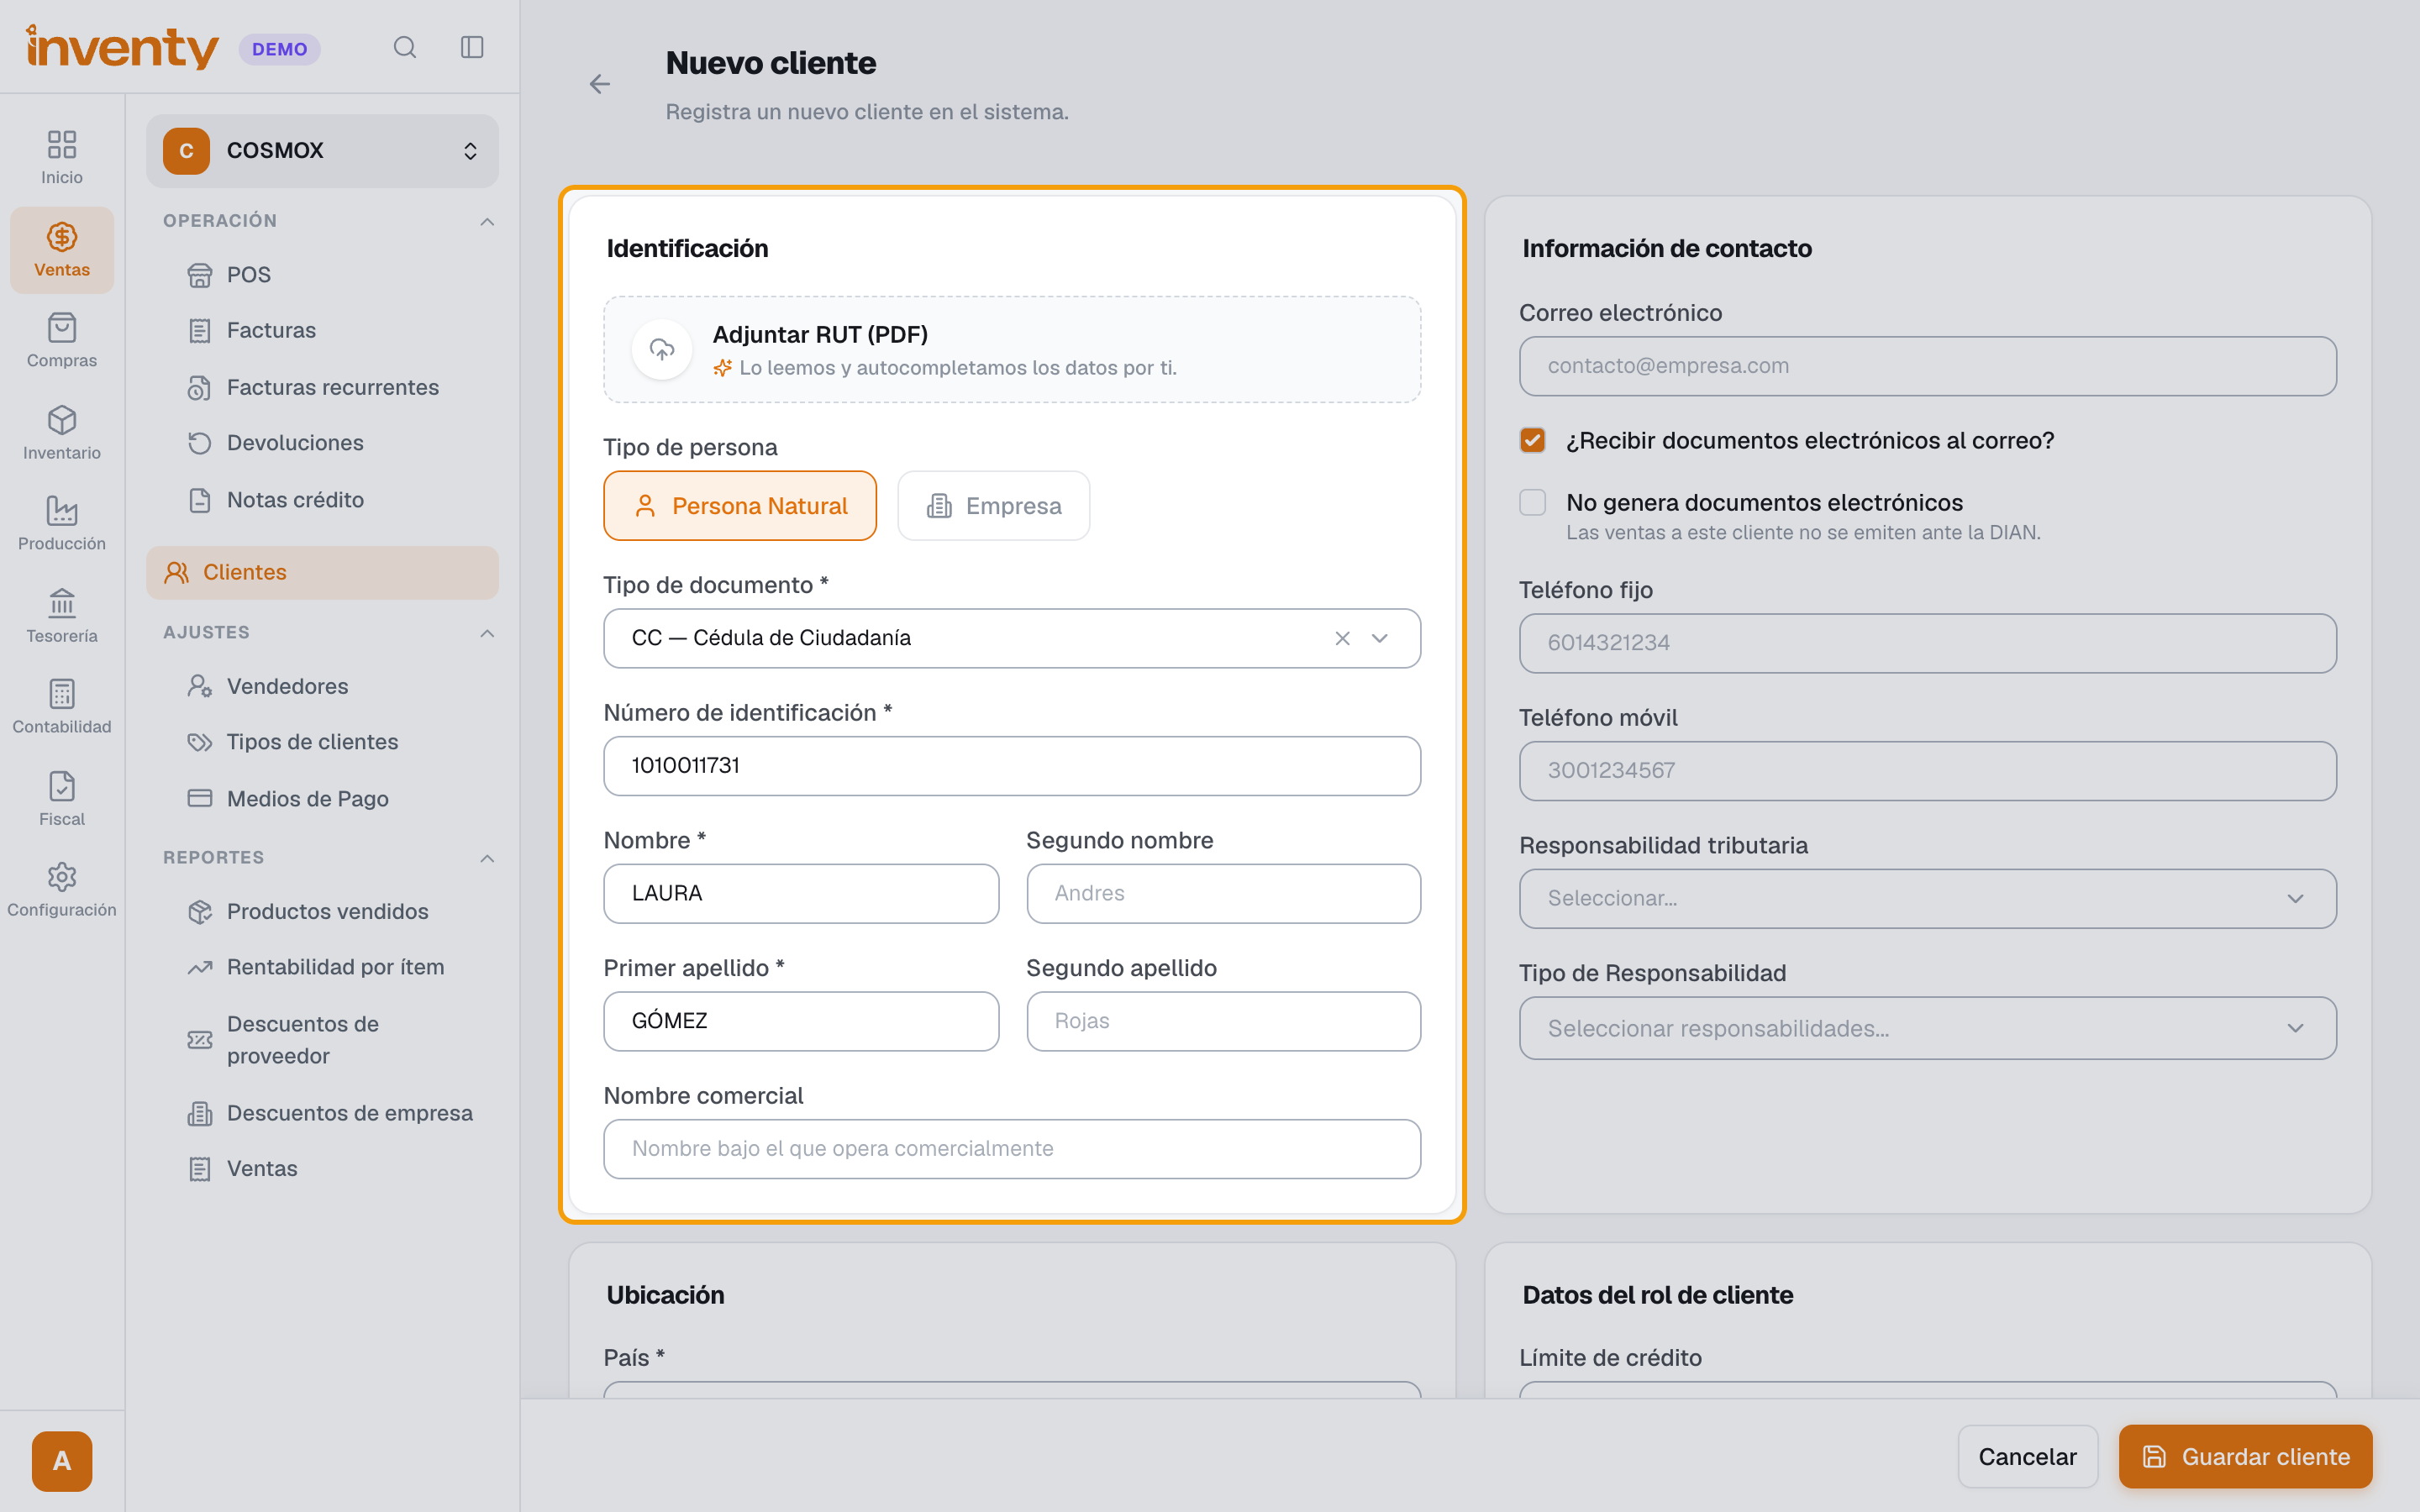
Task: Open the Tesorería module icon
Action: (x=62, y=616)
